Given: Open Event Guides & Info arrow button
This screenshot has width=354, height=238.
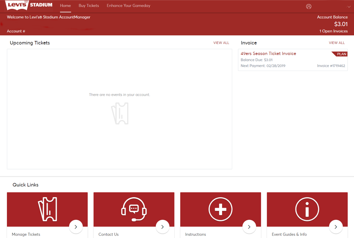Looking at the screenshot, I should [x=335, y=227].
